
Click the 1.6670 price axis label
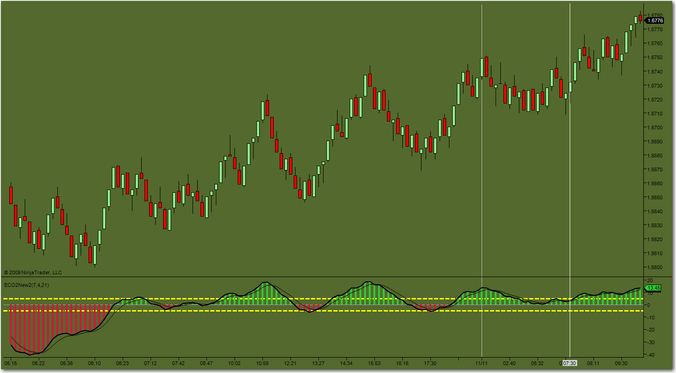click(x=655, y=169)
